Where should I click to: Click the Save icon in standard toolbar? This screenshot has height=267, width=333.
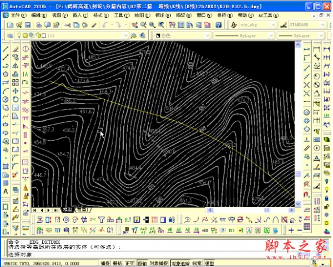28,25
